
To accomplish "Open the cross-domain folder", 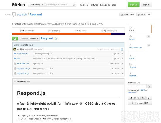I will [23, 54].
